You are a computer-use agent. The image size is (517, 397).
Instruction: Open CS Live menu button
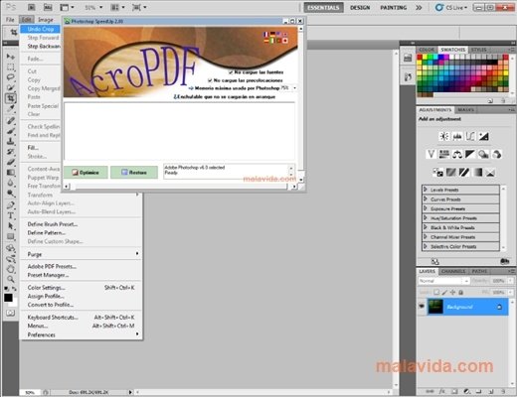[x=451, y=7]
